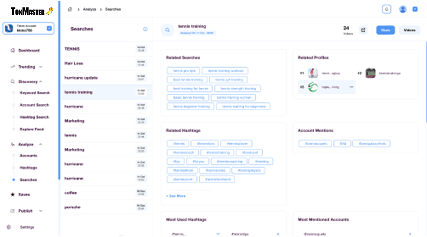Click the 'tennis pro tips' related search
427x237 pixels.
(x=183, y=71)
